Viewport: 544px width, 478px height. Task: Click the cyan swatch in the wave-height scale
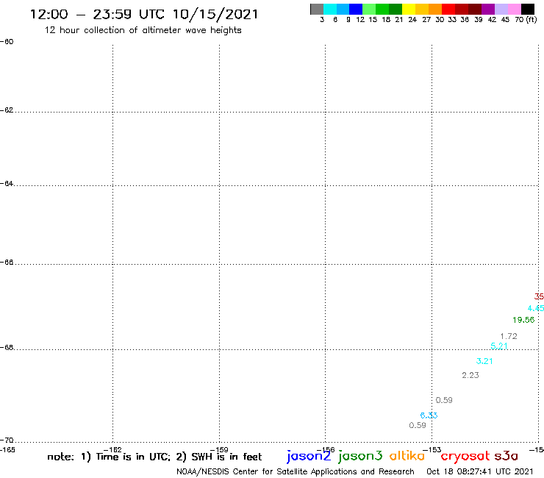330,9
